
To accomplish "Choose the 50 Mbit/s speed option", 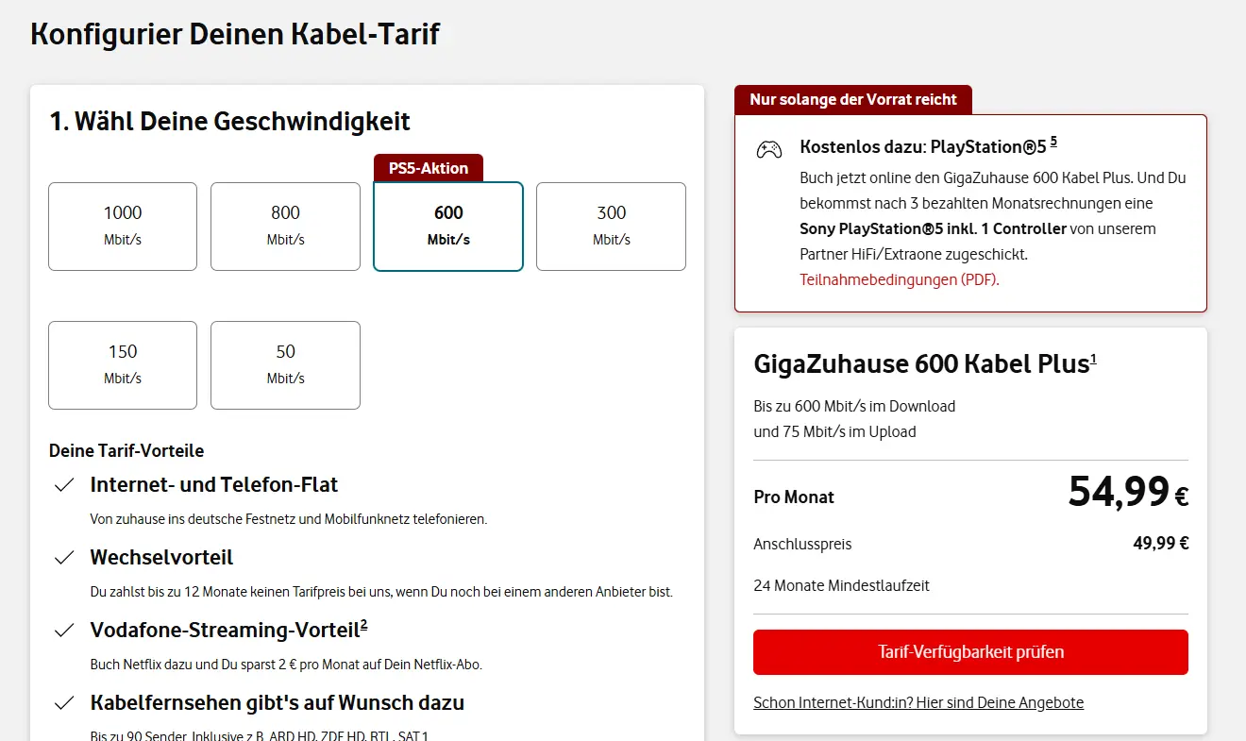I will (x=285, y=365).
